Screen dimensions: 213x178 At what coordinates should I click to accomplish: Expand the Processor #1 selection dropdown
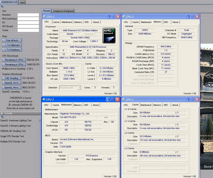(x=79, y=88)
